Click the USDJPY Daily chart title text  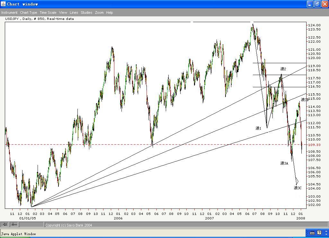click(40, 19)
